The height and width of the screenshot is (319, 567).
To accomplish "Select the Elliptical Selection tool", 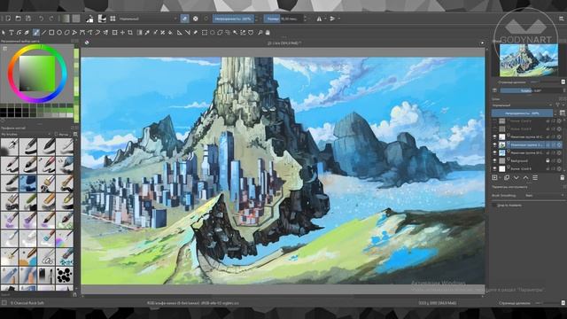I will point(213,33).
